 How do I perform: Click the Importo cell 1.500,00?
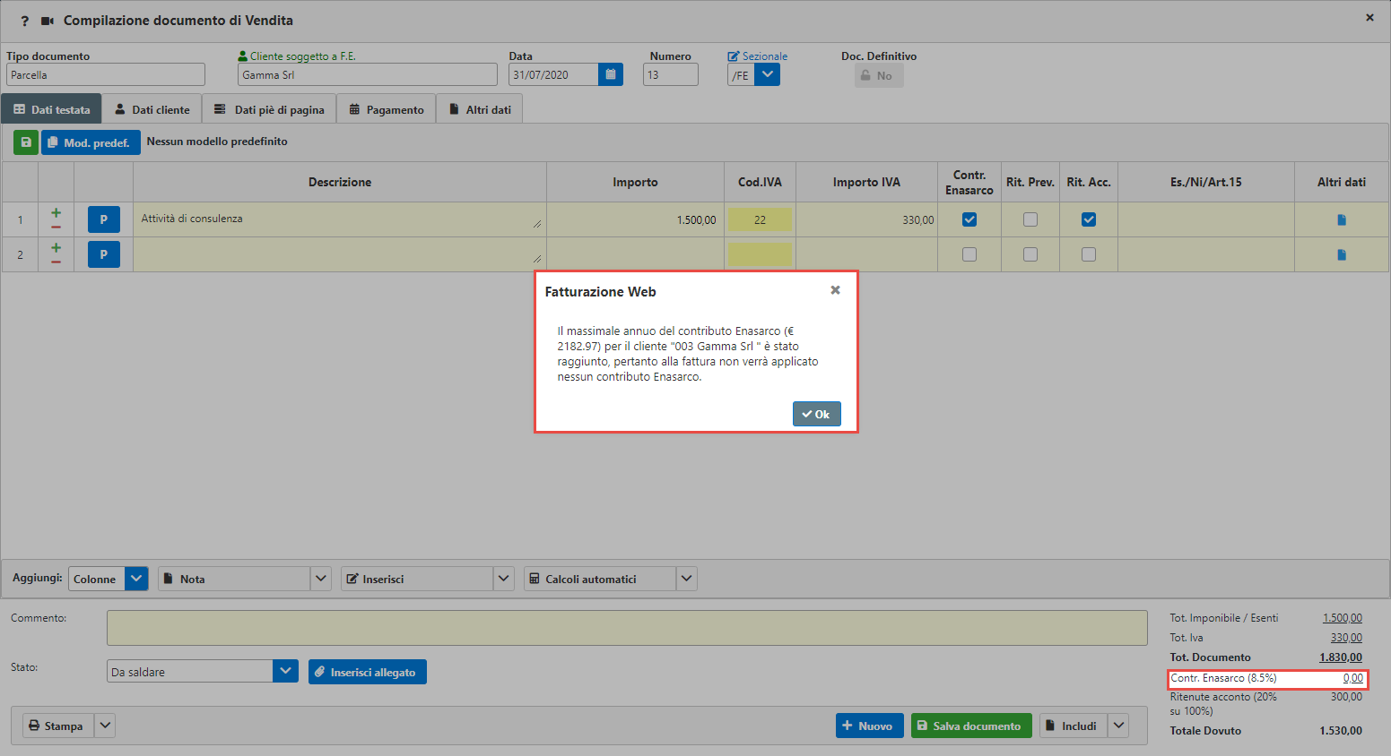click(635, 219)
